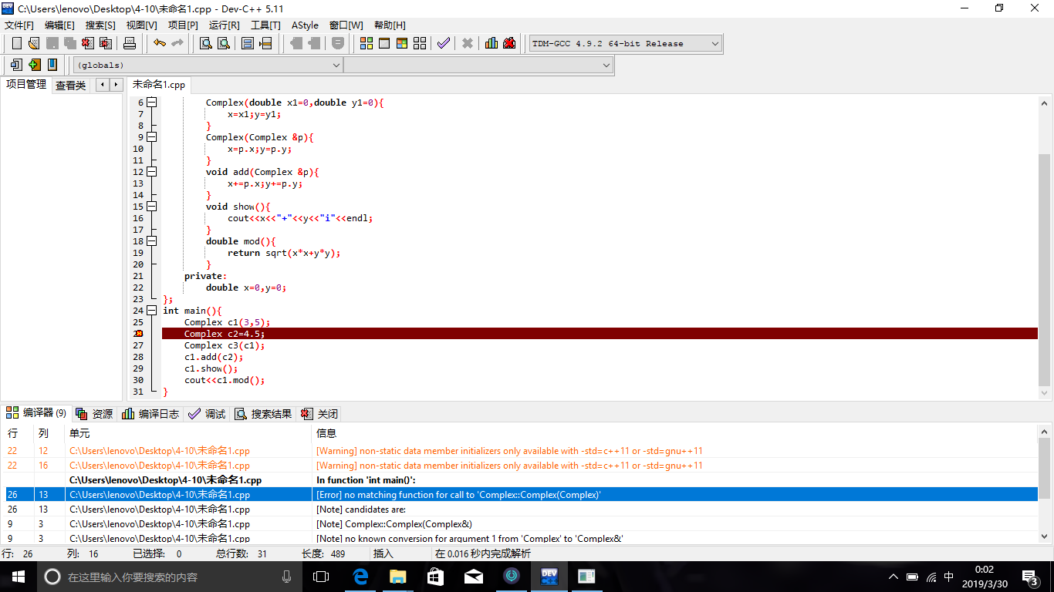Image resolution: width=1054 pixels, height=592 pixels.
Task: Open the 运行[R] menu
Action: (x=224, y=25)
